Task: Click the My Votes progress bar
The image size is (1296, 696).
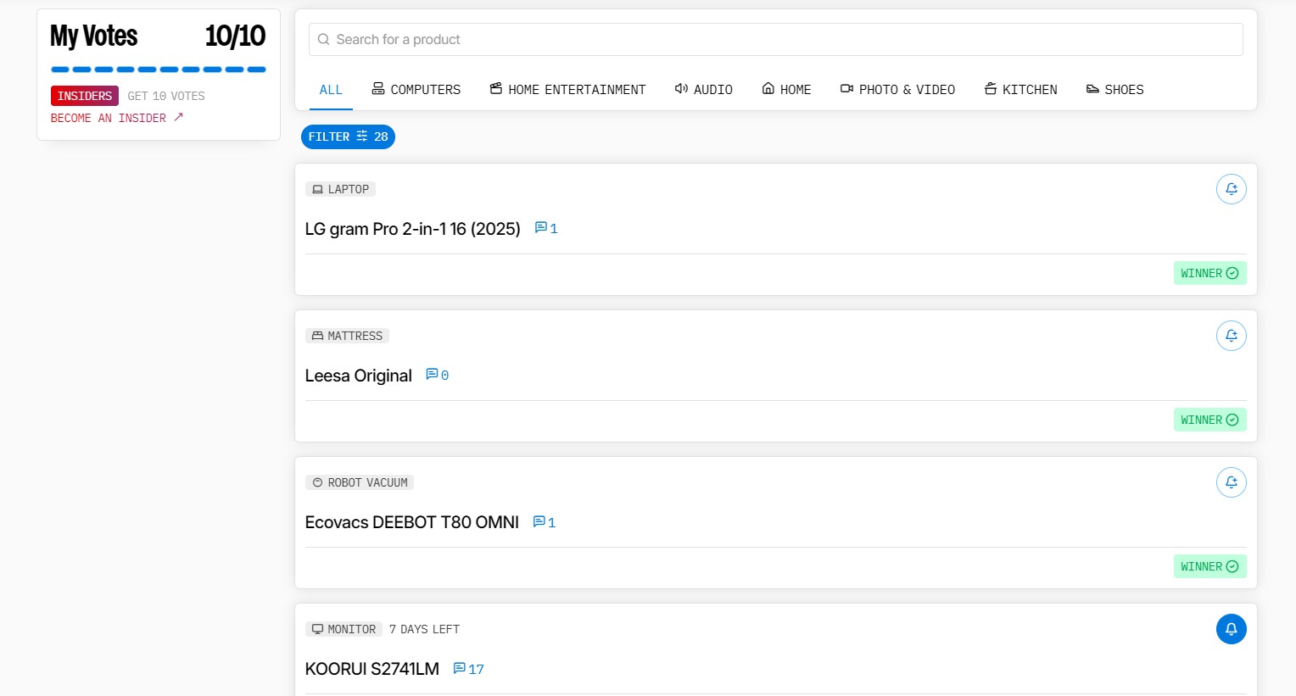Action: (x=158, y=70)
